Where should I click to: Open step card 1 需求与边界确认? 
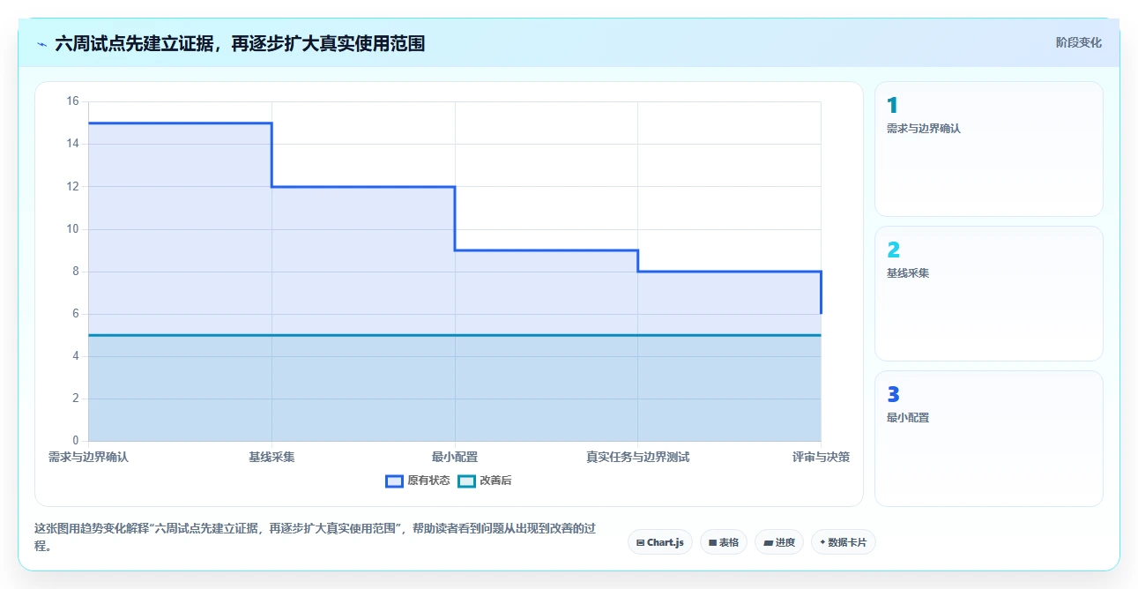(x=988, y=149)
